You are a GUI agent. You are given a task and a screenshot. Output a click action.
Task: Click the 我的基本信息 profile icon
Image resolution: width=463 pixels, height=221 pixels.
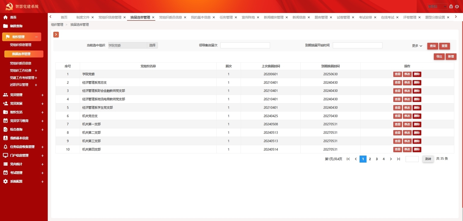click(5, 138)
